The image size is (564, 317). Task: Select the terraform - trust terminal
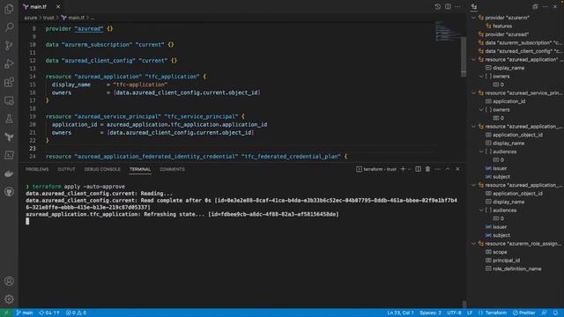pyautogui.click(x=376, y=169)
